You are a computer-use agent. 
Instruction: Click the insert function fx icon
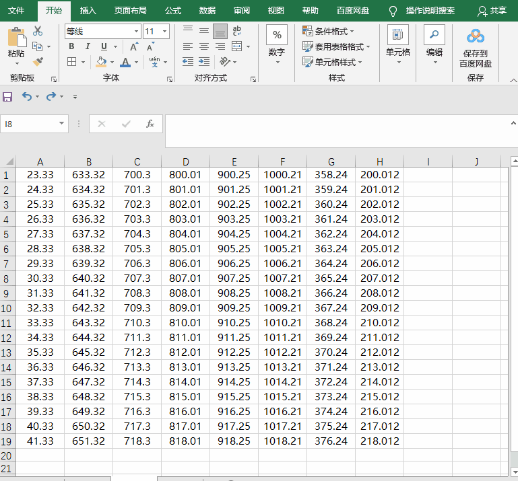(x=150, y=124)
